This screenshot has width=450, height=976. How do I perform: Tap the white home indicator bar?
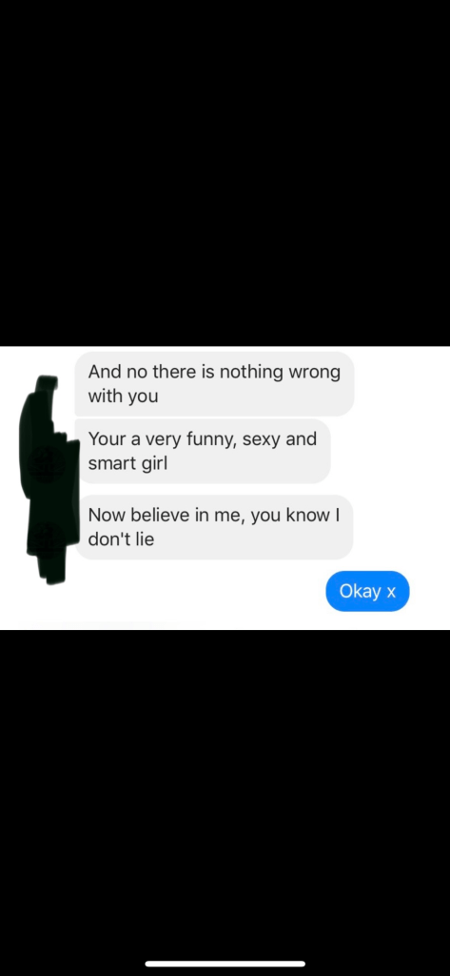tap(225, 964)
